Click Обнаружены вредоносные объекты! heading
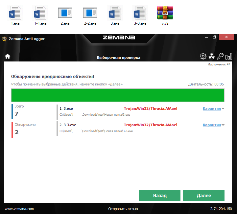The width and height of the screenshot is (237, 214). [53, 77]
